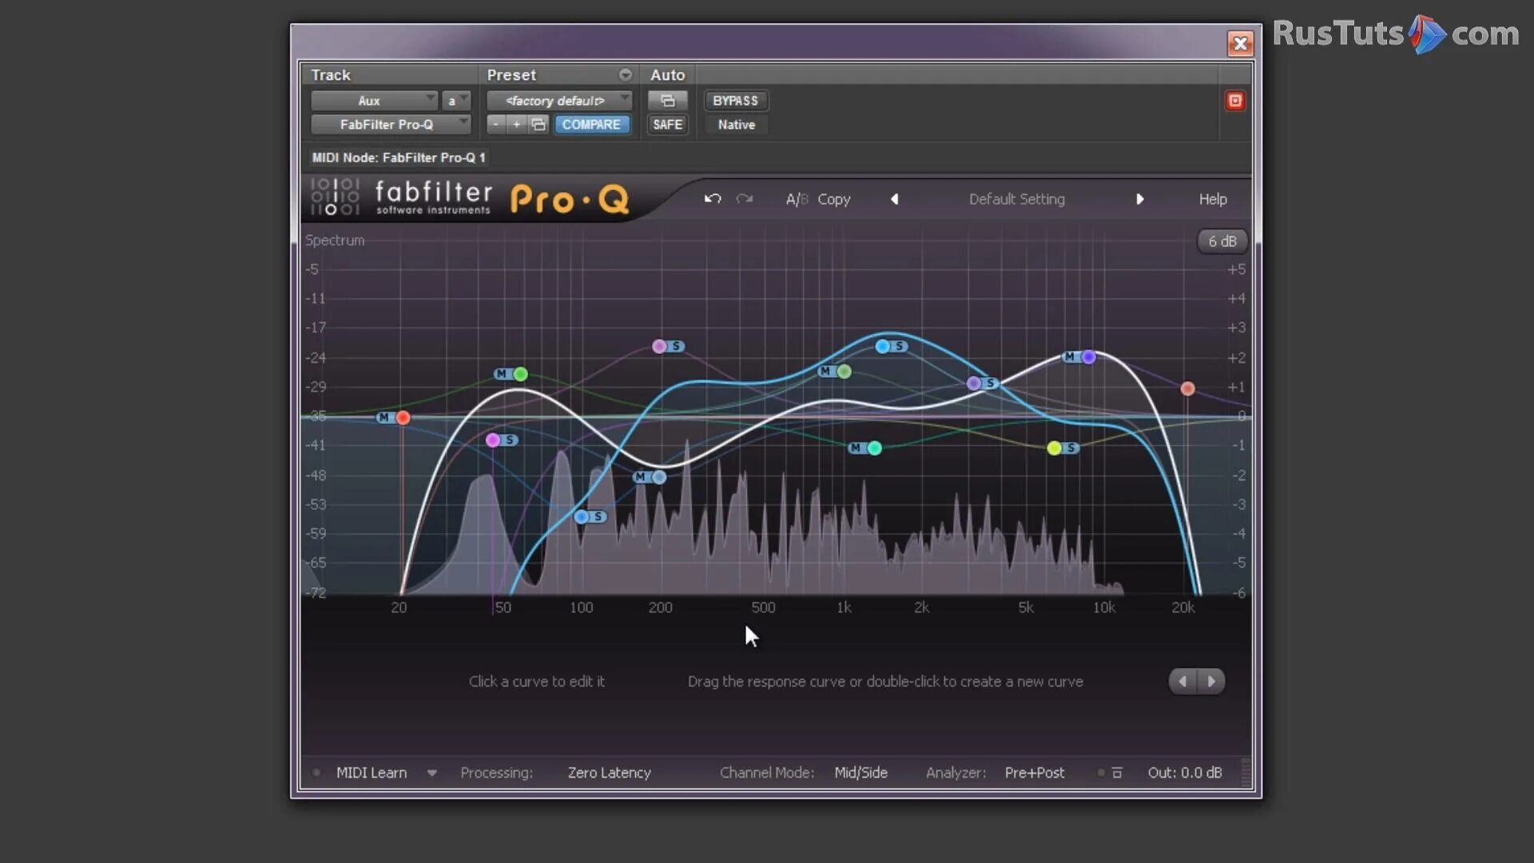Click the redo arrow icon

(745, 199)
